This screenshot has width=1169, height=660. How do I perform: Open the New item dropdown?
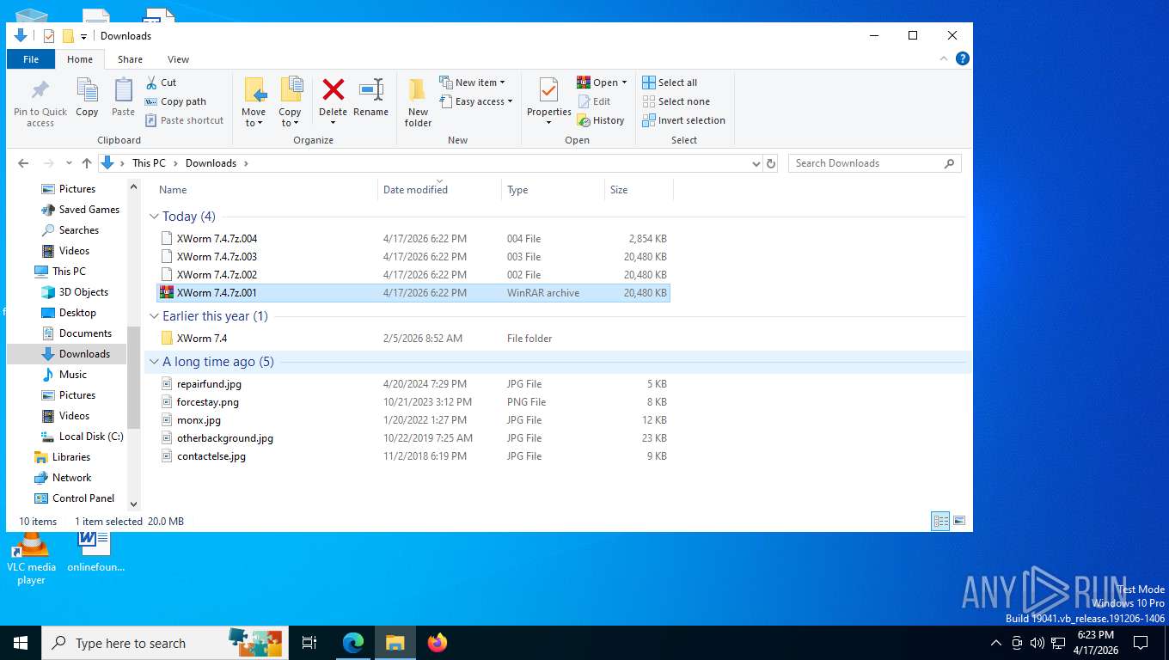[472, 82]
